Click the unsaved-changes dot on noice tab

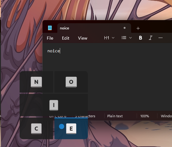click(x=125, y=28)
